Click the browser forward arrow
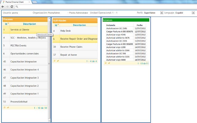This screenshot has width=197, height=123. click(x=7, y=7)
